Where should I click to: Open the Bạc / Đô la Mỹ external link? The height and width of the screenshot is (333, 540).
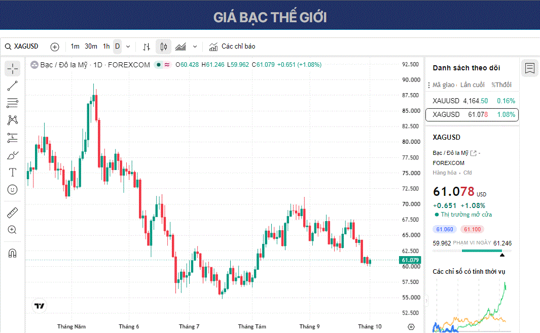pyautogui.click(x=473, y=153)
